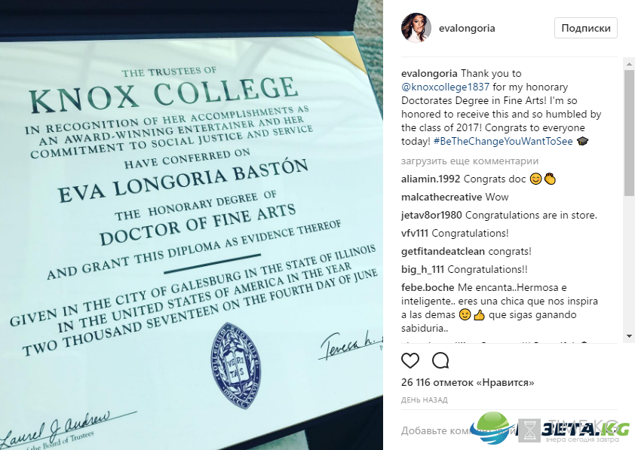The width and height of the screenshot is (635, 450).
Task: Like the post with the heart icon
Action: pyautogui.click(x=410, y=360)
